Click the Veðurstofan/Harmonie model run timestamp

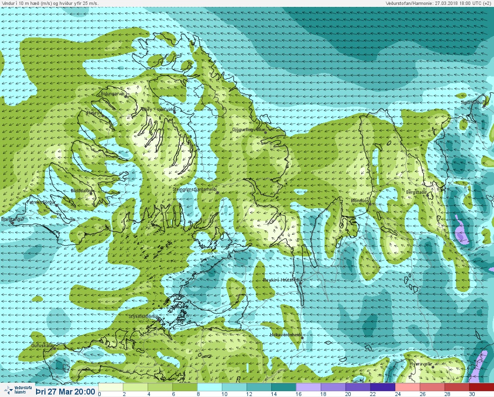pos(439,3)
